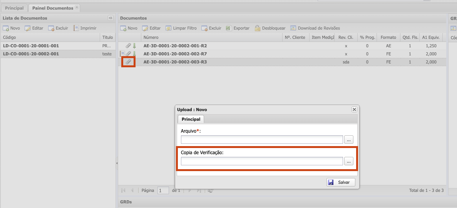Save the upload with Salvar button
This screenshot has width=457, height=208.
coord(341,182)
